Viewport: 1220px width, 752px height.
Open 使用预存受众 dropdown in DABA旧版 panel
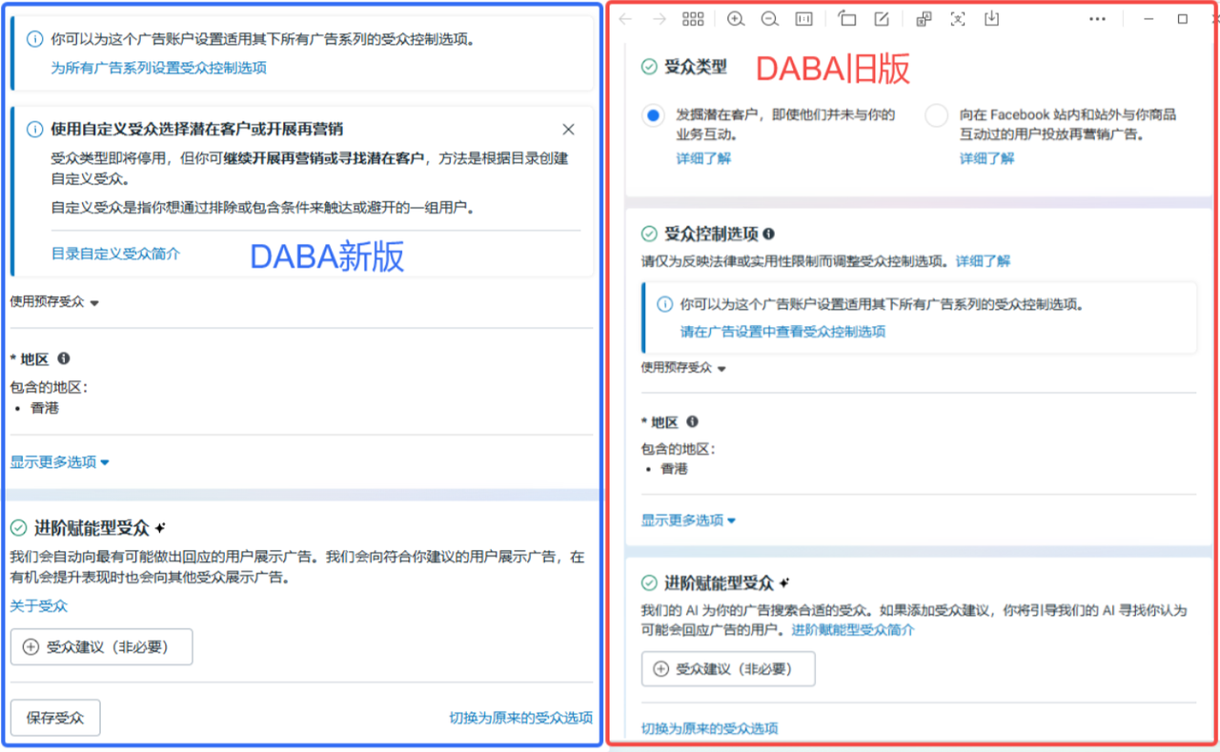pyautogui.click(x=683, y=368)
